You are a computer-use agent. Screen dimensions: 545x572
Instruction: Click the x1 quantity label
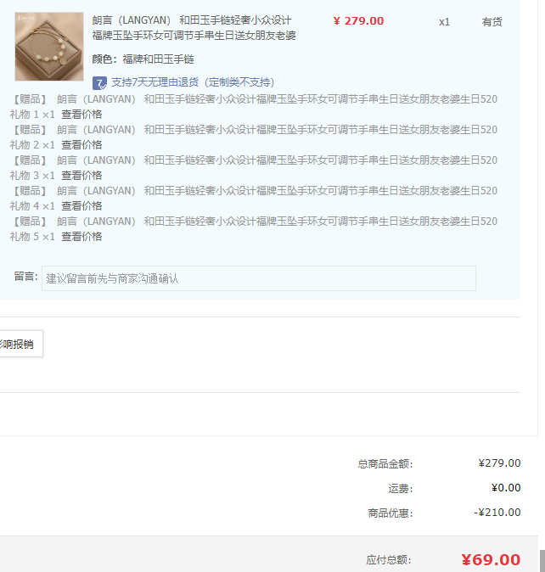(x=444, y=22)
